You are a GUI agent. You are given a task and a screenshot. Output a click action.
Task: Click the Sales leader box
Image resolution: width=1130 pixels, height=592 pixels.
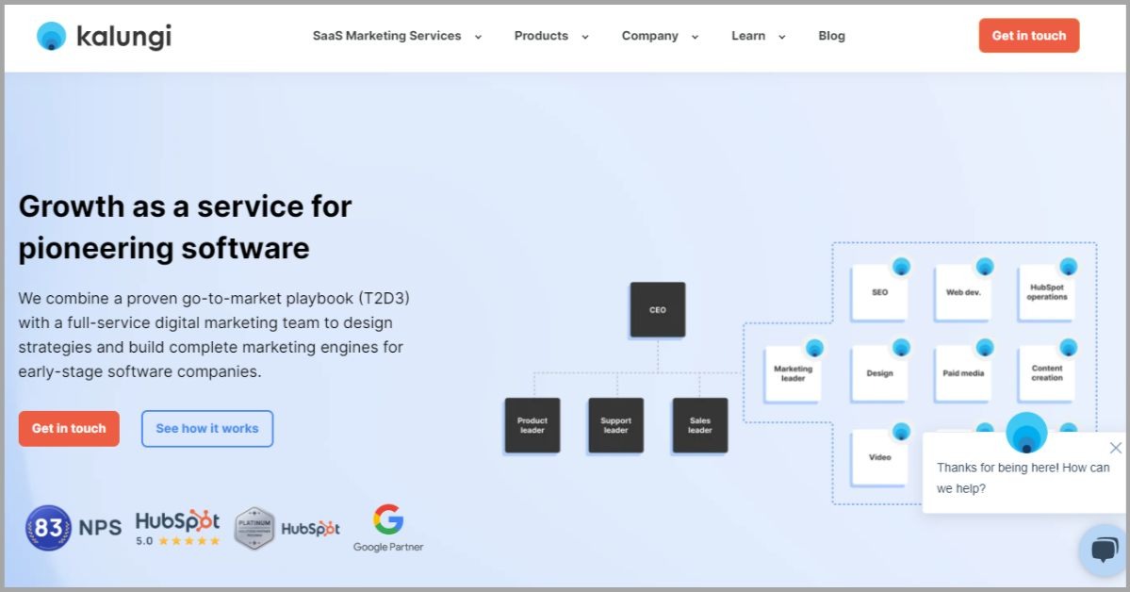[699, 425]
